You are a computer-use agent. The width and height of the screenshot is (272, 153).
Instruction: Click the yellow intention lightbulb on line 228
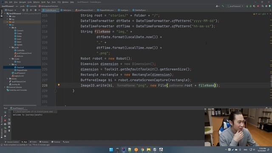pyautogui.click(x=59, y=85)
